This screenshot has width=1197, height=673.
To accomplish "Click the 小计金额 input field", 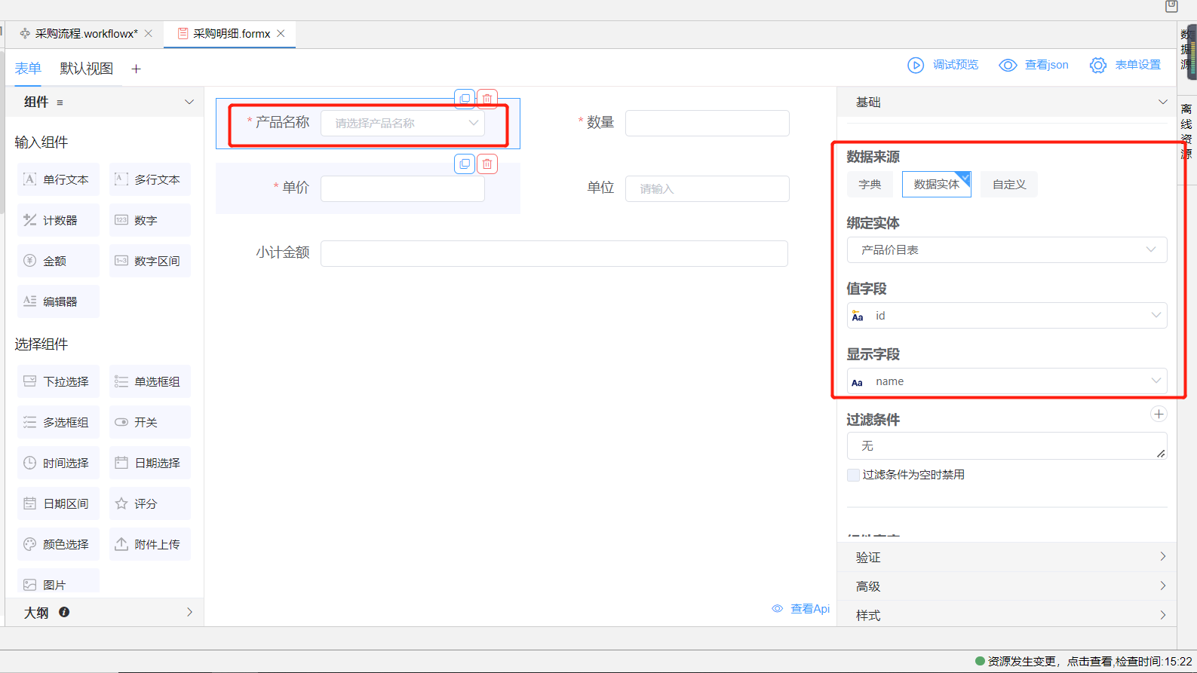I will pos(554,253).
